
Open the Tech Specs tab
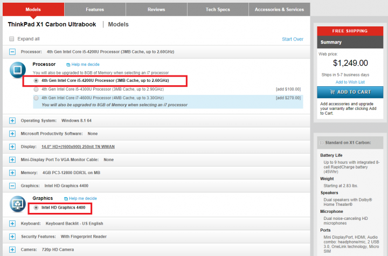point(218,9)
